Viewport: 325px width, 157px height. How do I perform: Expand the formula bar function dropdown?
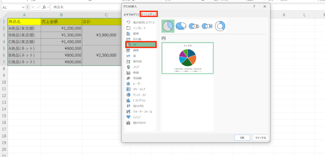tap(48, 7)
